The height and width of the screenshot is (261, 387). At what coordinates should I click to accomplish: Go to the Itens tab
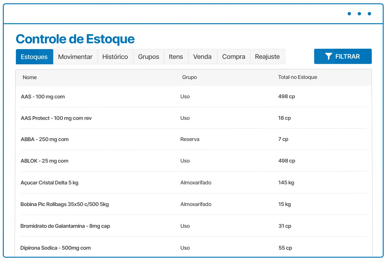[x=176, y=57]
